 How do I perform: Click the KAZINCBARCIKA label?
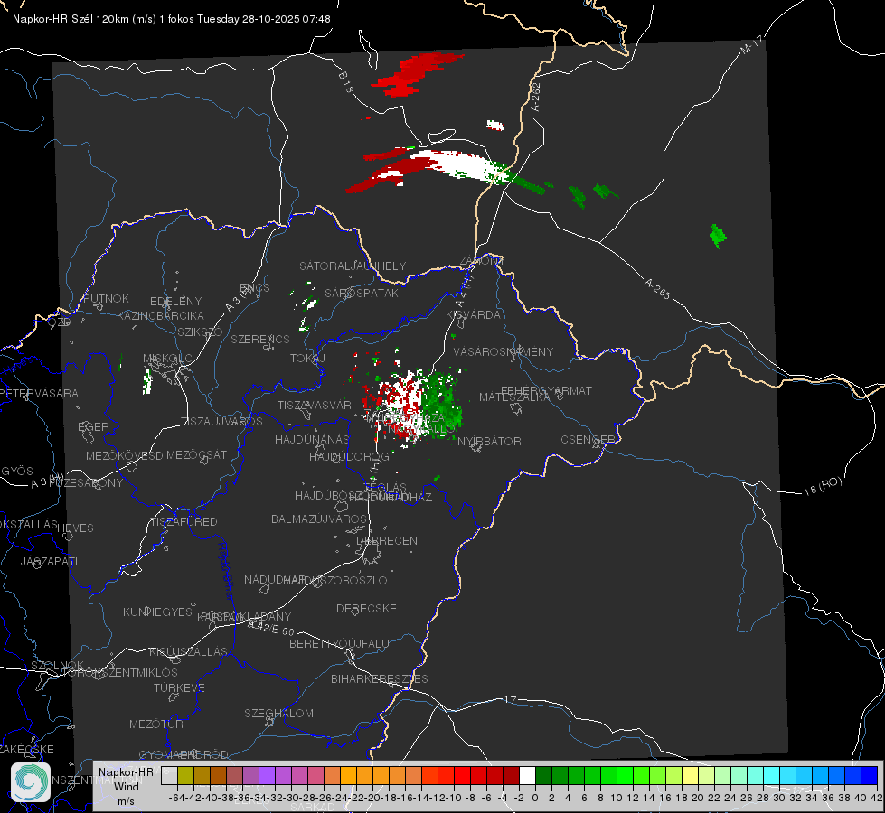click(160, 316)
